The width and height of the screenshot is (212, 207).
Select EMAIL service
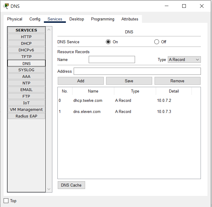(26, 90)
